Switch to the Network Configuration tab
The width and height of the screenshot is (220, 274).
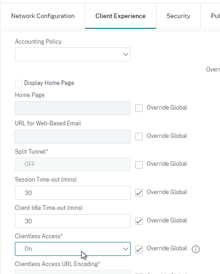point(43,16)
